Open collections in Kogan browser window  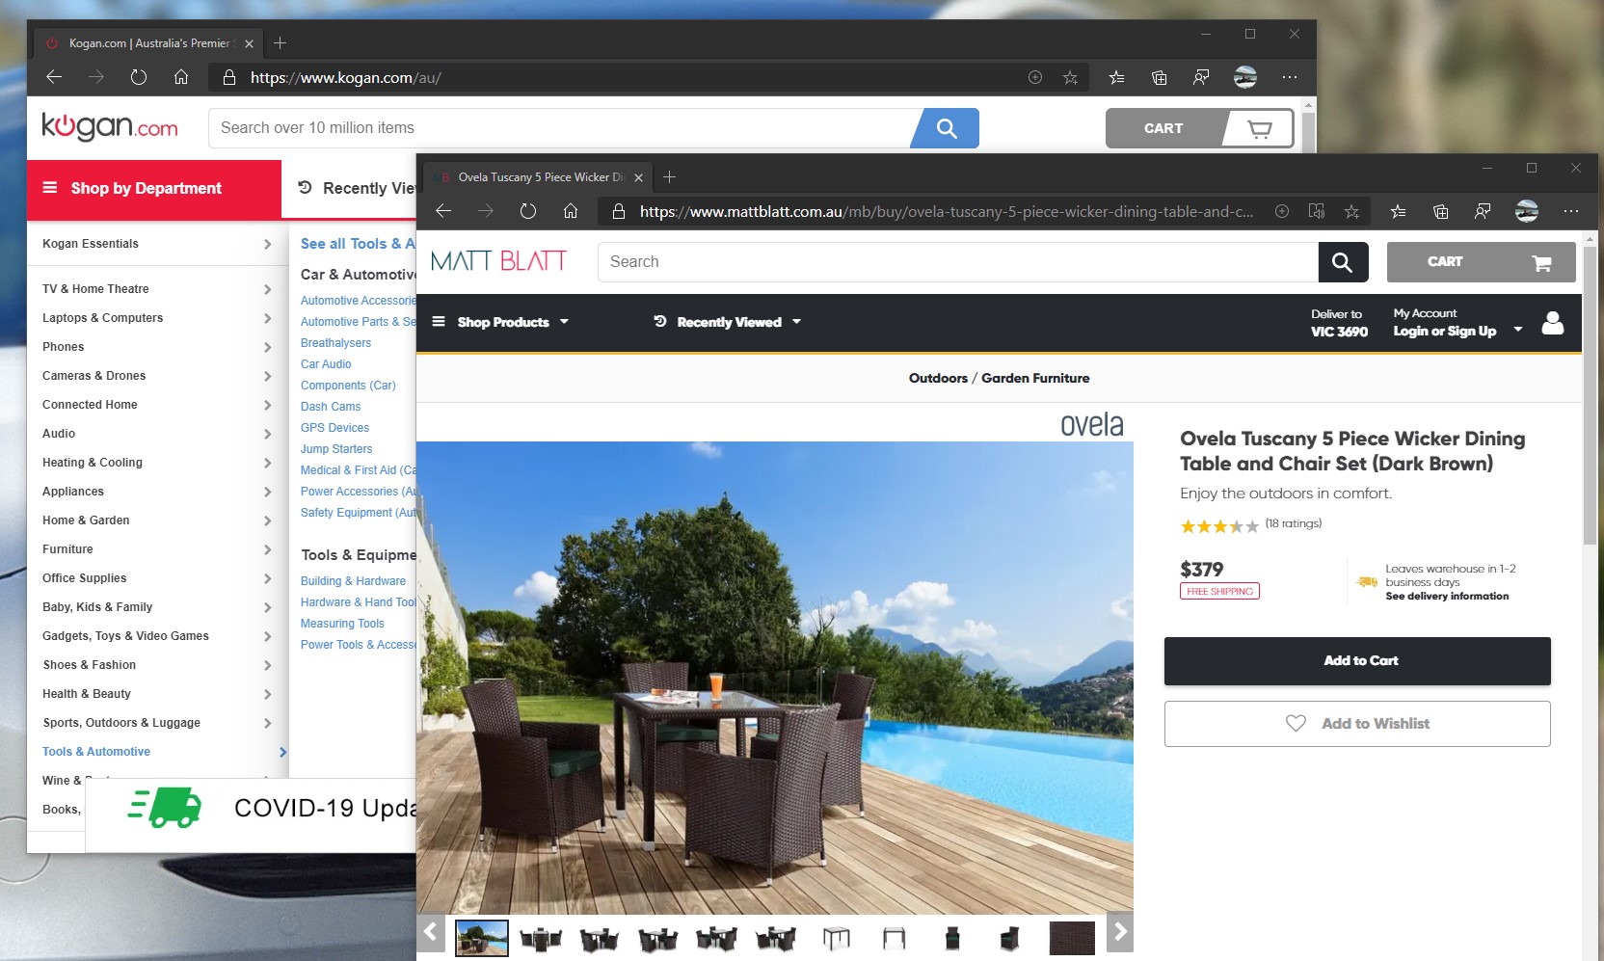coord(1159,77)
